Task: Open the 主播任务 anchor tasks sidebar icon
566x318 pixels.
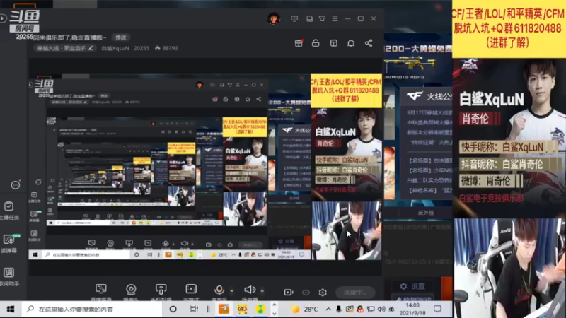Action: click(9, 211)
